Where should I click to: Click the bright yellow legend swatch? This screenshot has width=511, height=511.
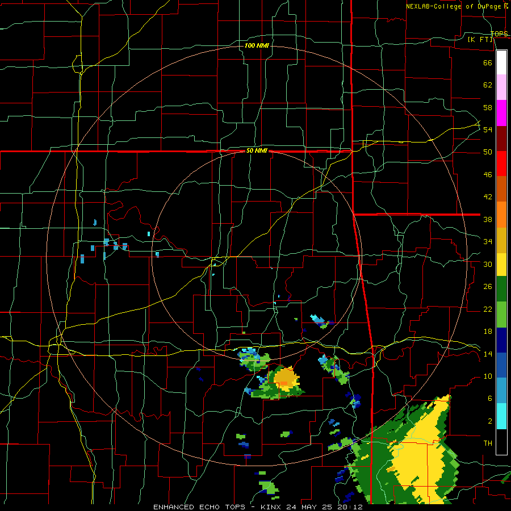pos(501,264)
